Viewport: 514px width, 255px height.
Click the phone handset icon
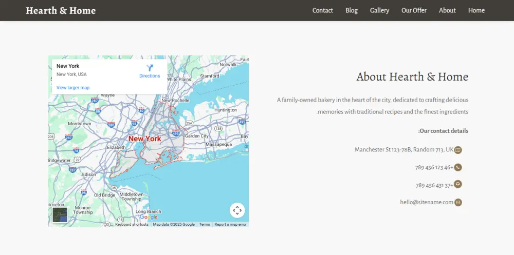(x=458, y=168)
